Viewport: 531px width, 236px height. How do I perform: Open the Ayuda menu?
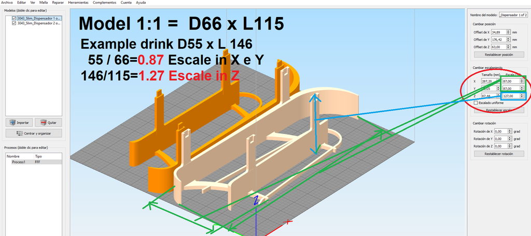[x=141, y=3]
